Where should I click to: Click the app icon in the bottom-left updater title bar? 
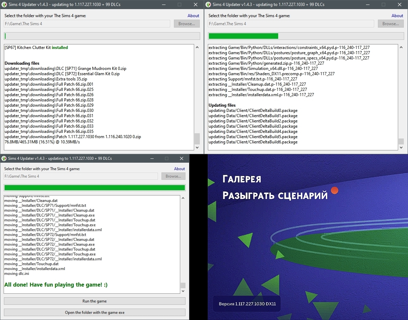4,158
